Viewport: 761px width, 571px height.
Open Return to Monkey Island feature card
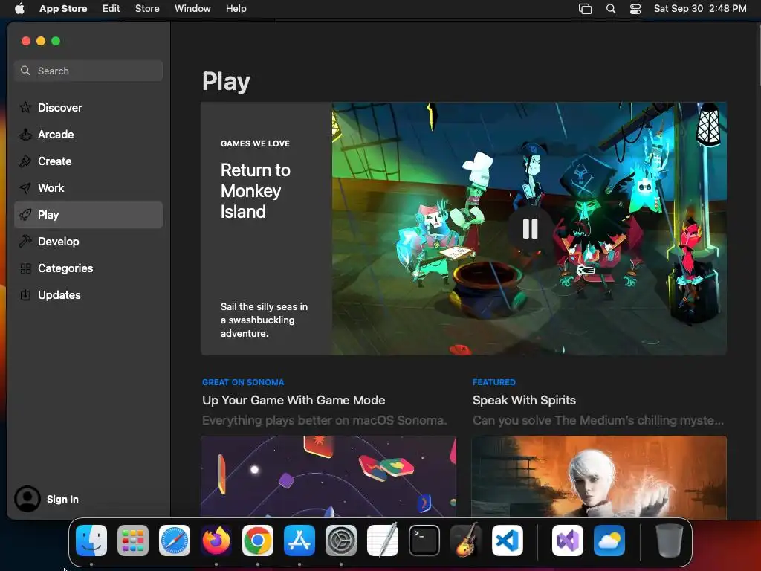point(464,228)
